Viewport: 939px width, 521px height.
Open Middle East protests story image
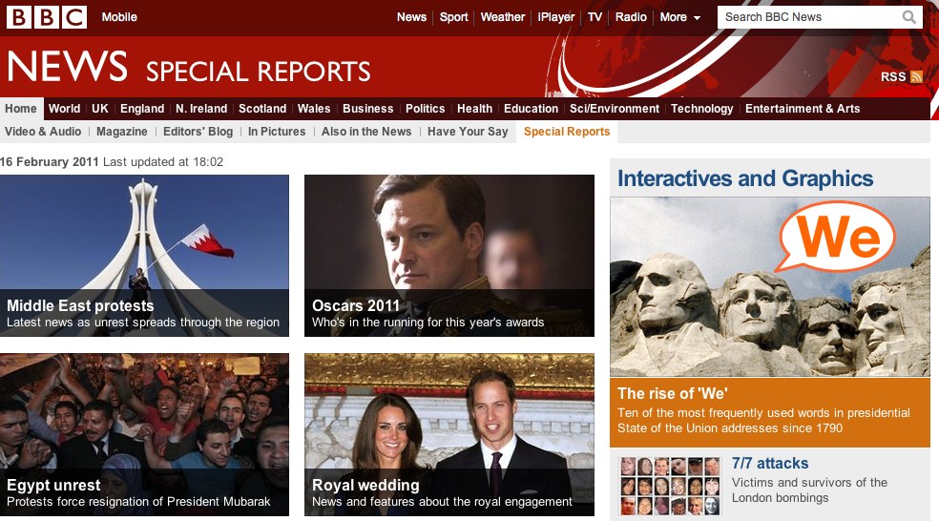144,232
